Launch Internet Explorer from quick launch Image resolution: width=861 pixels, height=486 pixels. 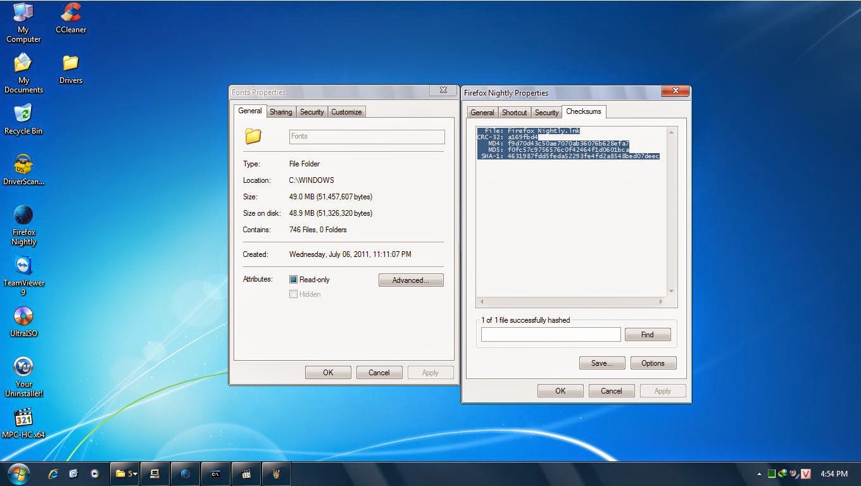(53, 473)
